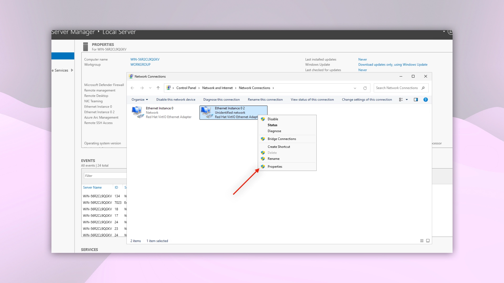Click the Server Manager refresh icon at top right
Viewport: 504px width, 283px height.
pos(450,31)
